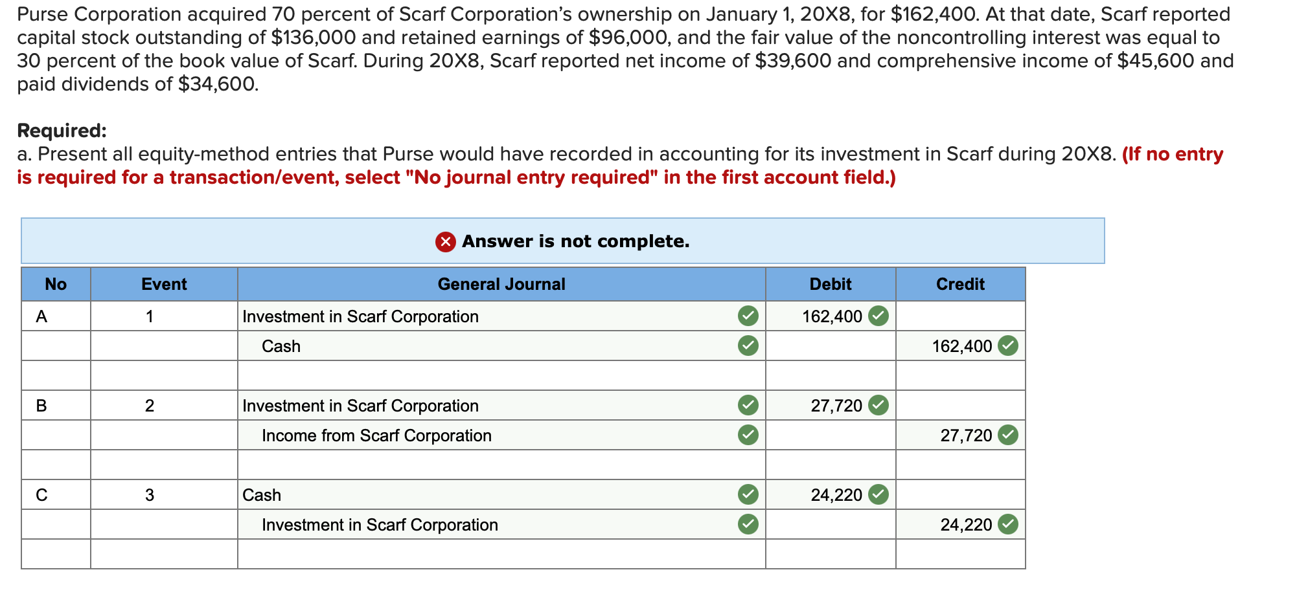The image size is (1297, 616).
Task: Click the checkmark beside 24,220 credit amount
Action: (x=1009, y=524)
